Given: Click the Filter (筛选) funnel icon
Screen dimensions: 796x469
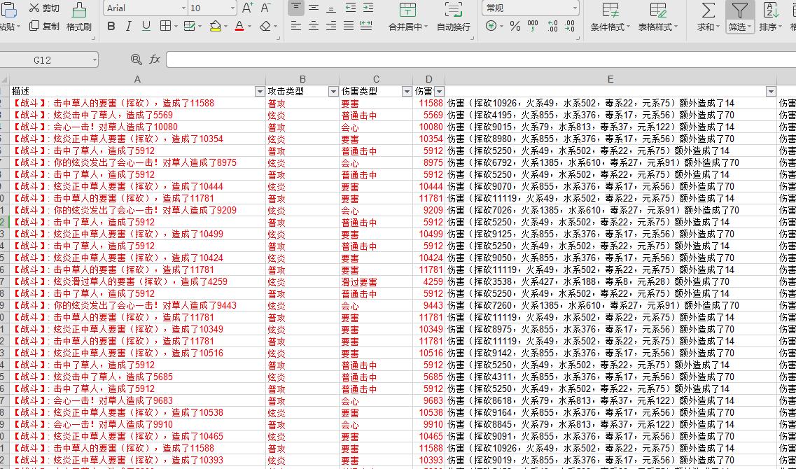Looking at the screenshot, I should point(740,10).
